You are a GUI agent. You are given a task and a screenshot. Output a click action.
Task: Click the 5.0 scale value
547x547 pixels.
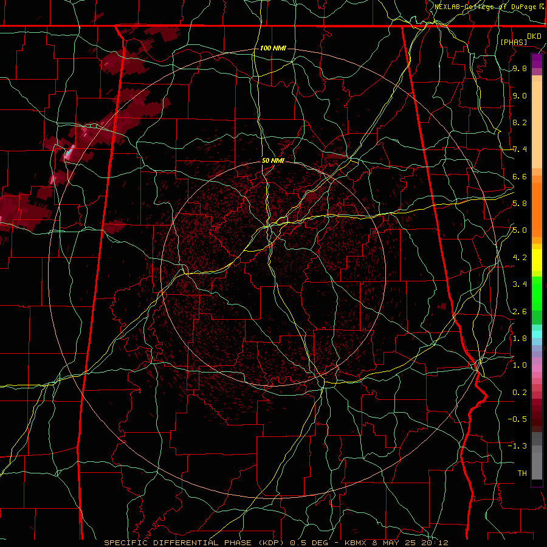click(520, 230)
